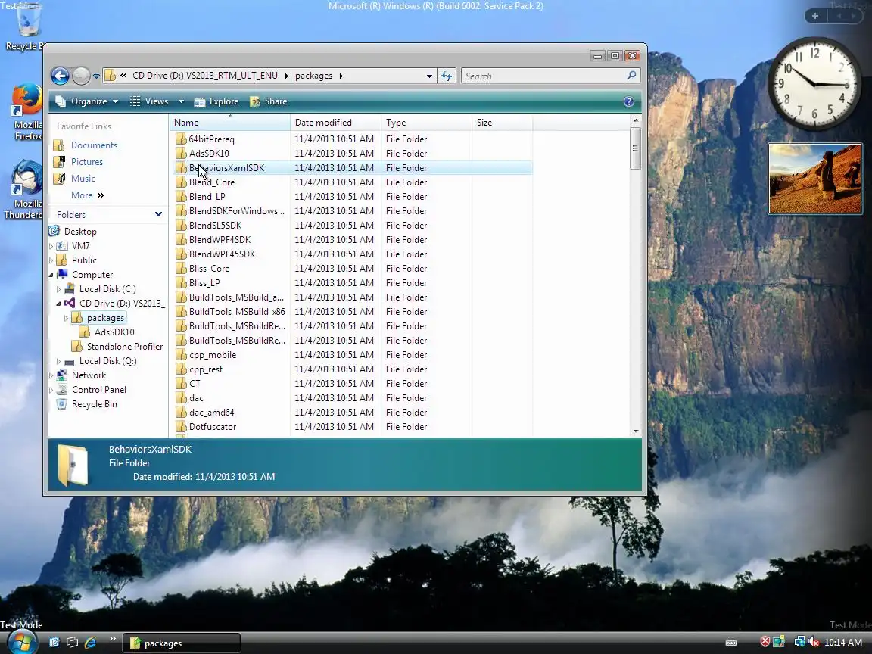
Task: Collapse the CD Drive (D:) tree node
Action: pos(58,304)
